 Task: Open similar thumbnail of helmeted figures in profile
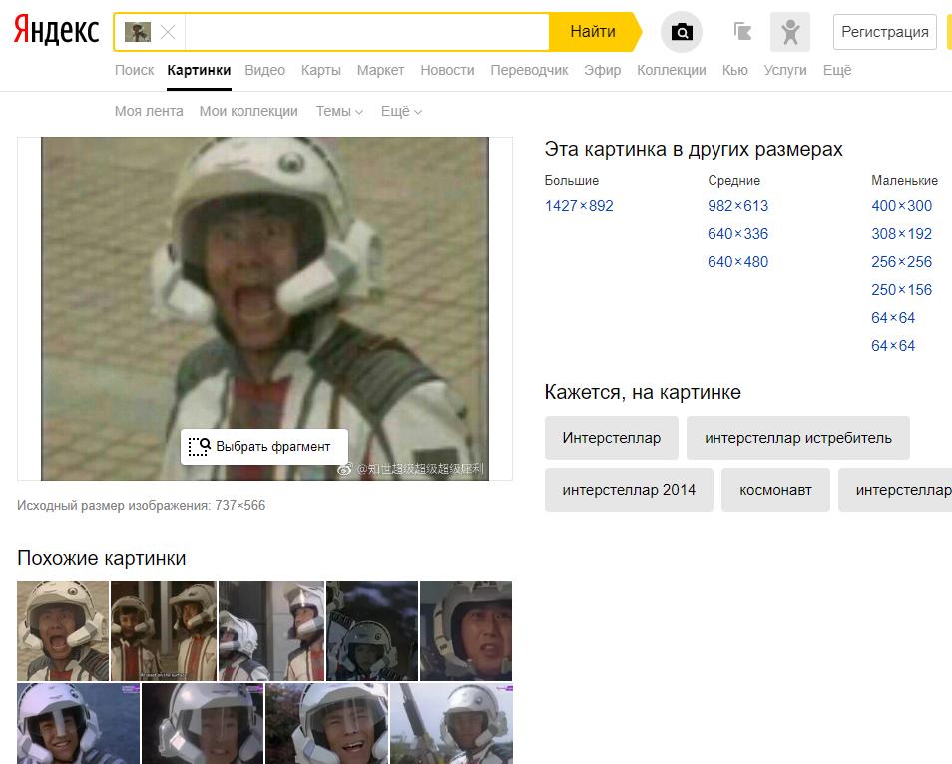pos(271,631)
